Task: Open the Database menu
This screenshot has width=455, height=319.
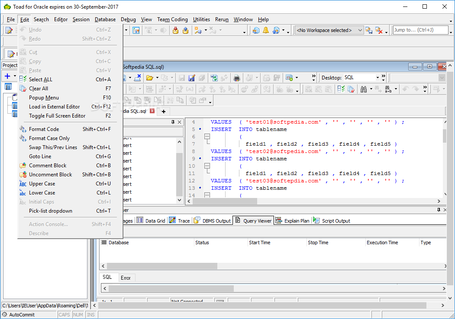Action: coord(105,19)
